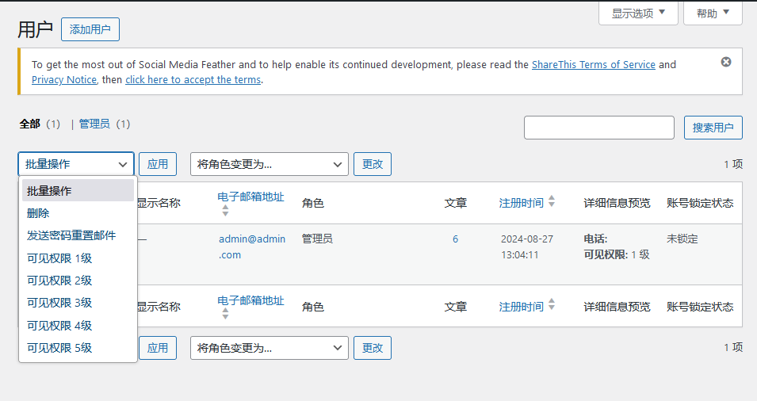Click the sort arrows under the header email column

[x=225, y=210]
